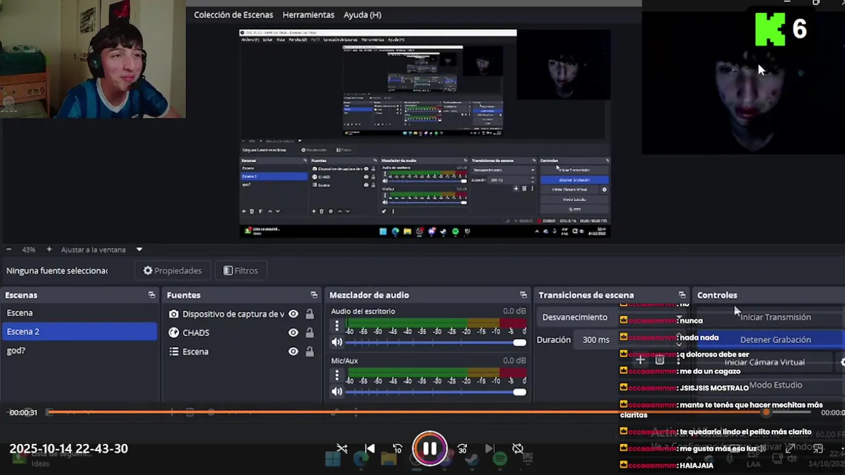845x475 pixels.
Task: Click the chat message 'me da un cagazo'
Action: tap(710, 371)
